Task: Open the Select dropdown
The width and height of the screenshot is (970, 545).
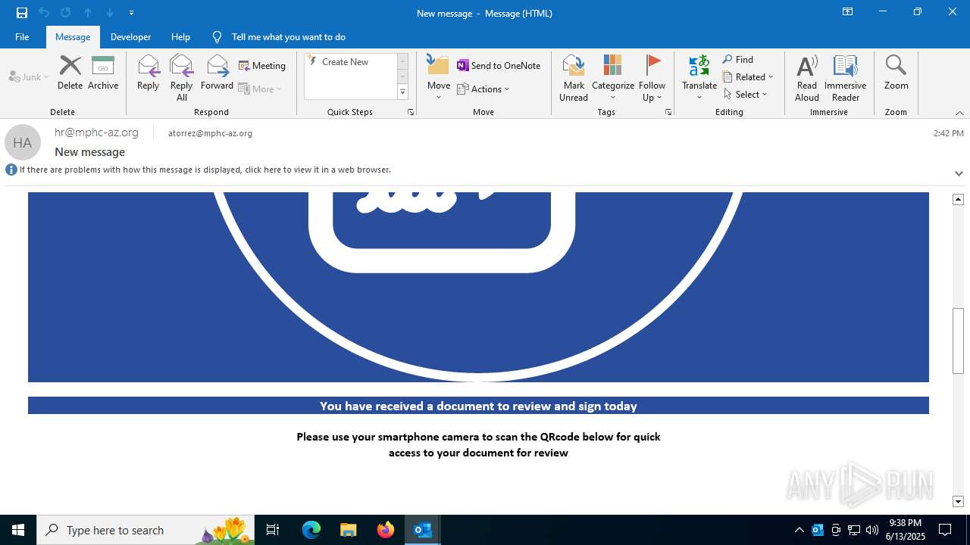Action: [x=746, y=95]
